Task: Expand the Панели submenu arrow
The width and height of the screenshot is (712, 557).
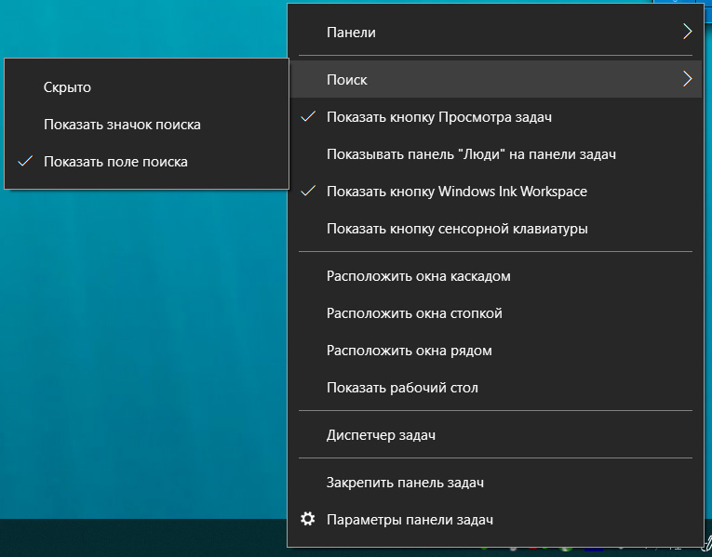Action: click(x=687, y=32)
